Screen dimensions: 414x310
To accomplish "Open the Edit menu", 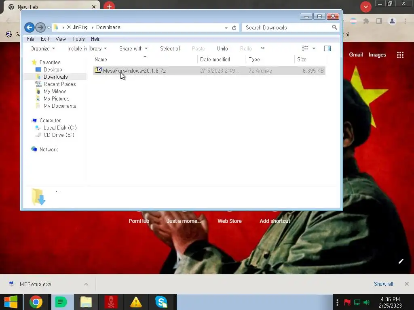I will tap(45, 39).
